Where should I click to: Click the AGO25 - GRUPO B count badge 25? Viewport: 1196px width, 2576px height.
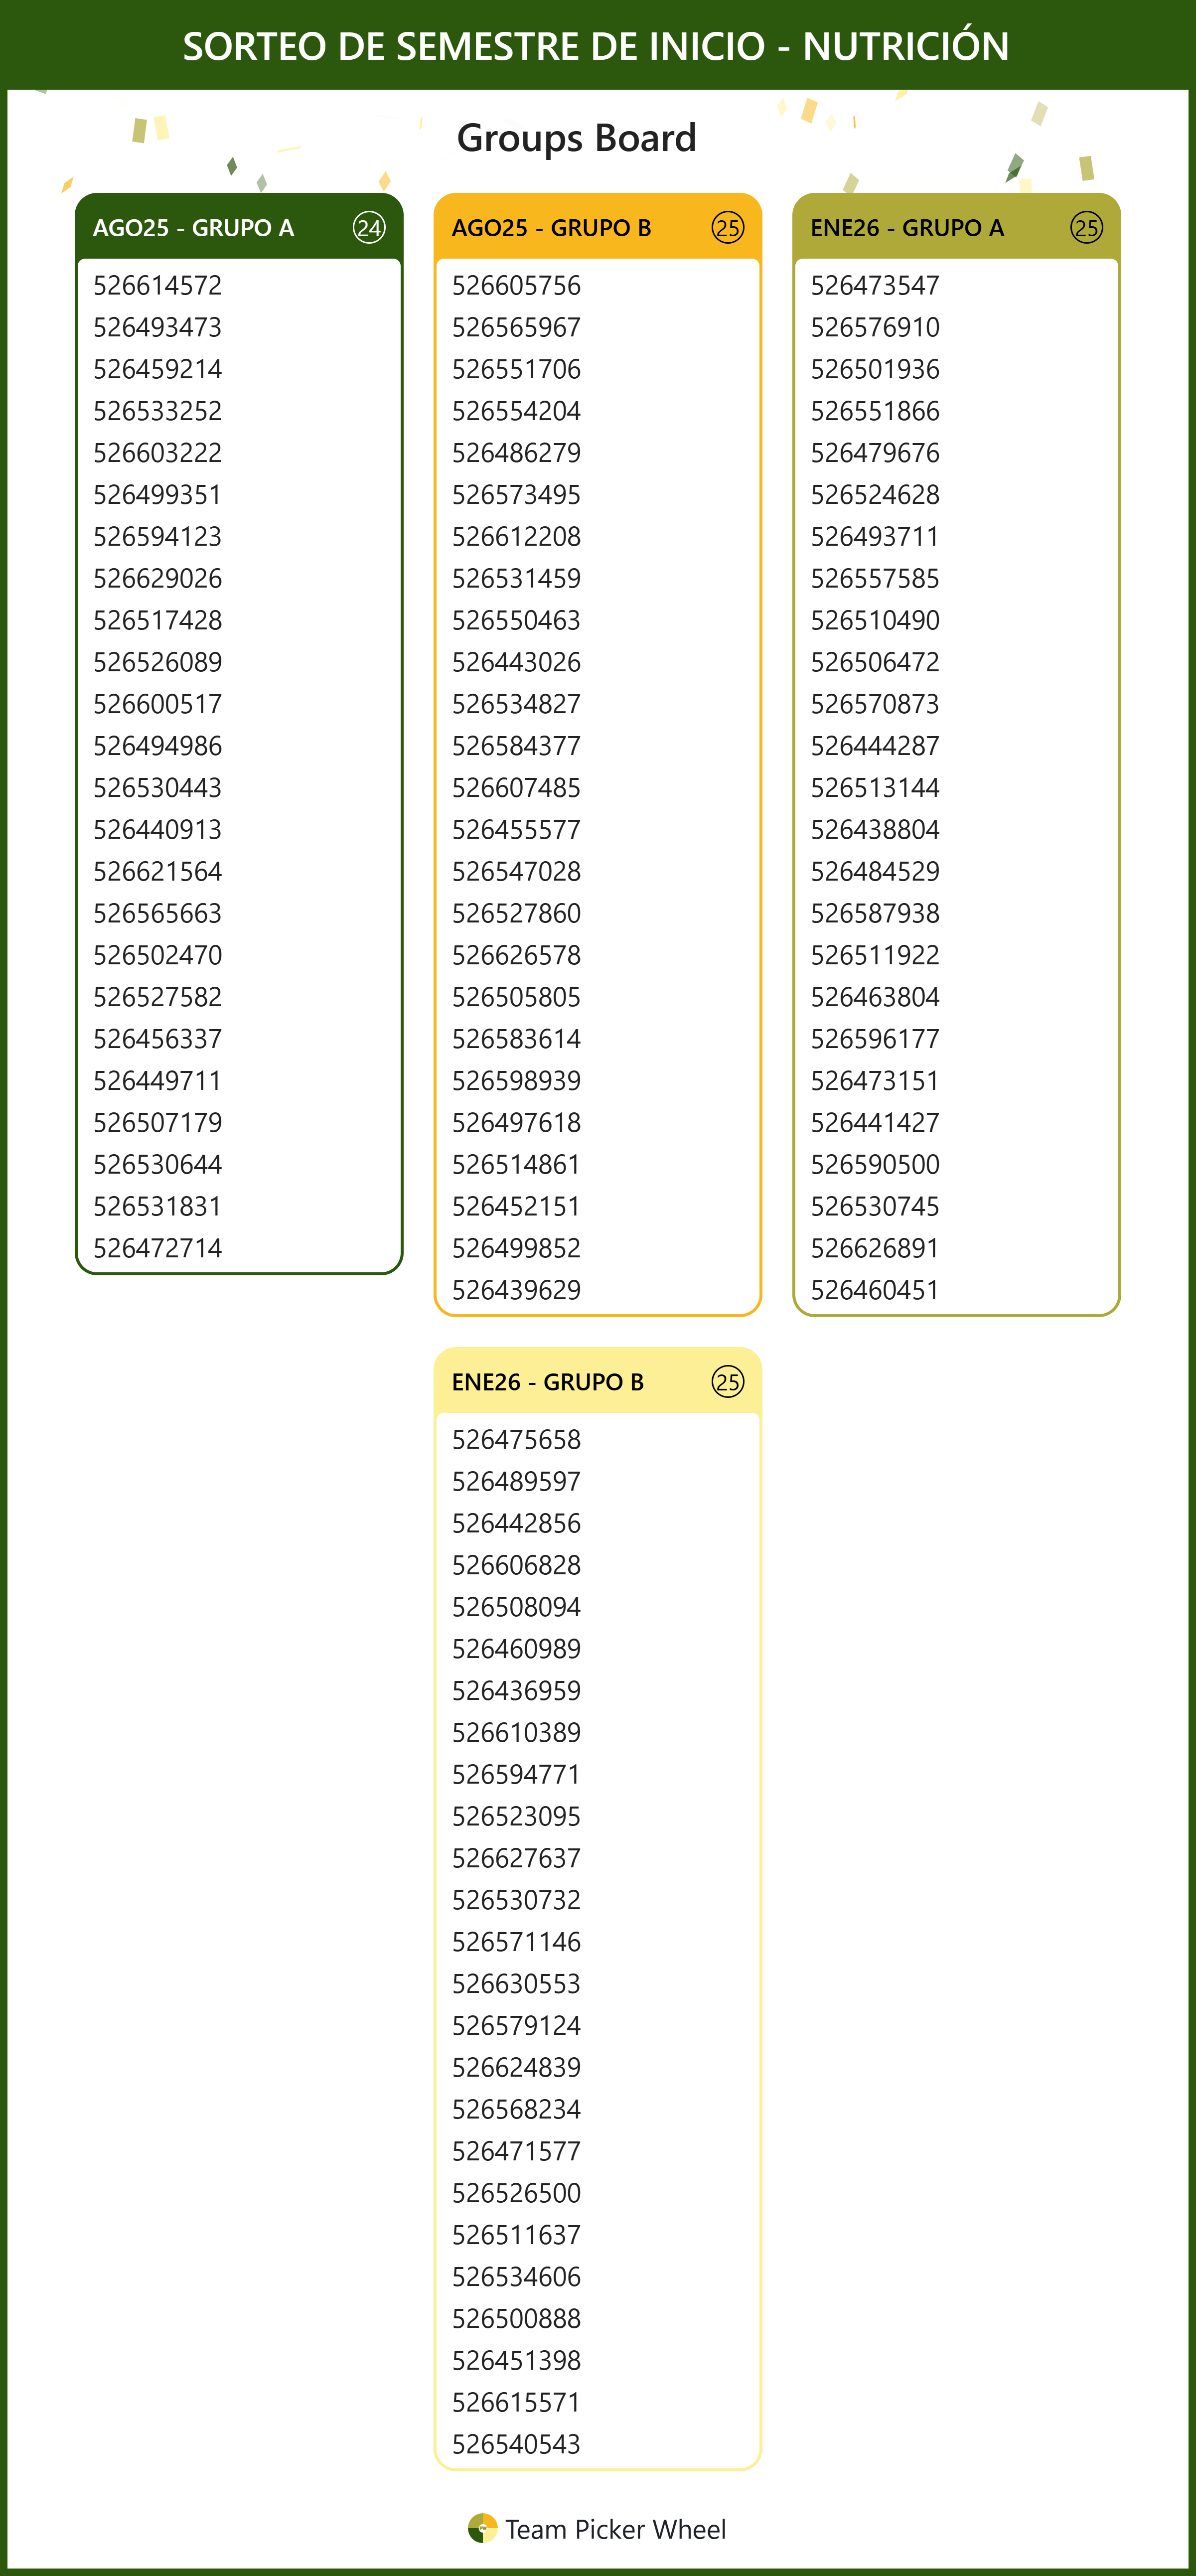728,228
